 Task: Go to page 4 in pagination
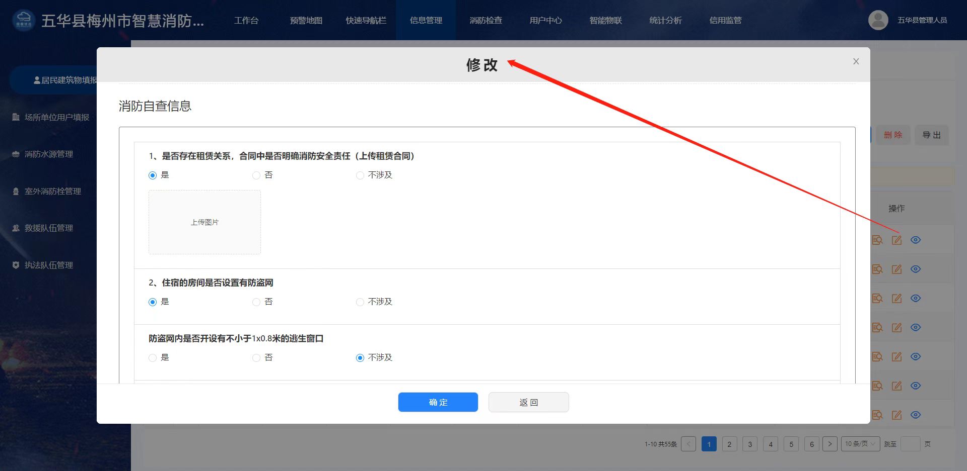click(x=771, y=444)
